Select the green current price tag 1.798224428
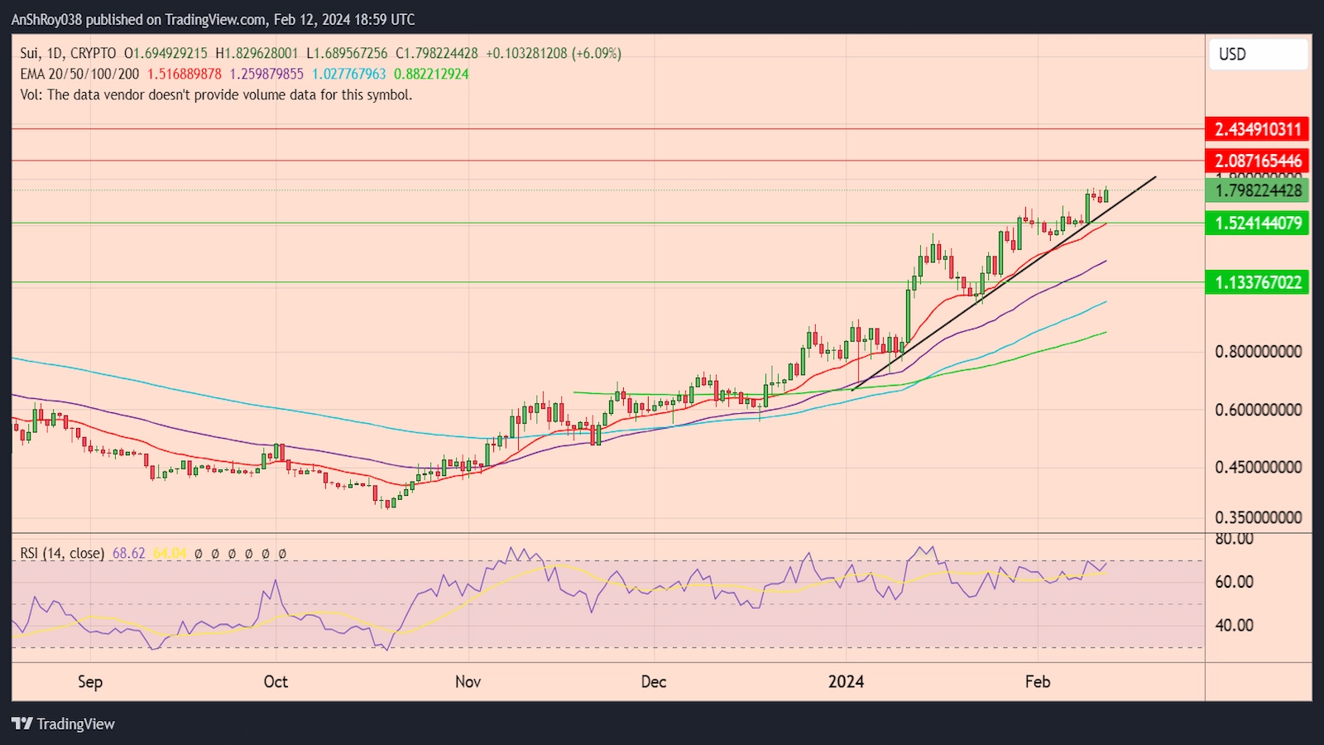This screenshot has height=745, width=1324. pyautogui.click(x=1256, y=190)
